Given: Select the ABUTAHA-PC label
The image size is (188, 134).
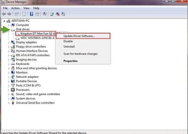Looking at the screenshot, I should coord(20,21).
